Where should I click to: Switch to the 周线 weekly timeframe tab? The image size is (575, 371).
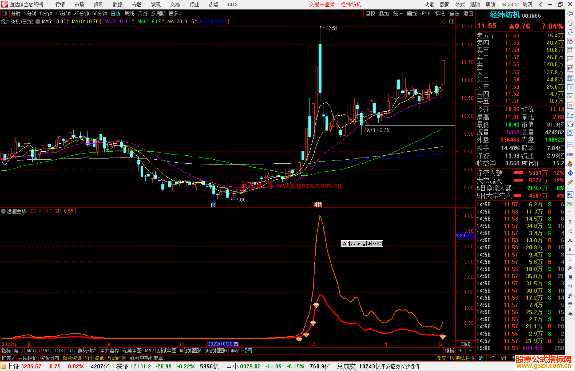click(129, 14)
